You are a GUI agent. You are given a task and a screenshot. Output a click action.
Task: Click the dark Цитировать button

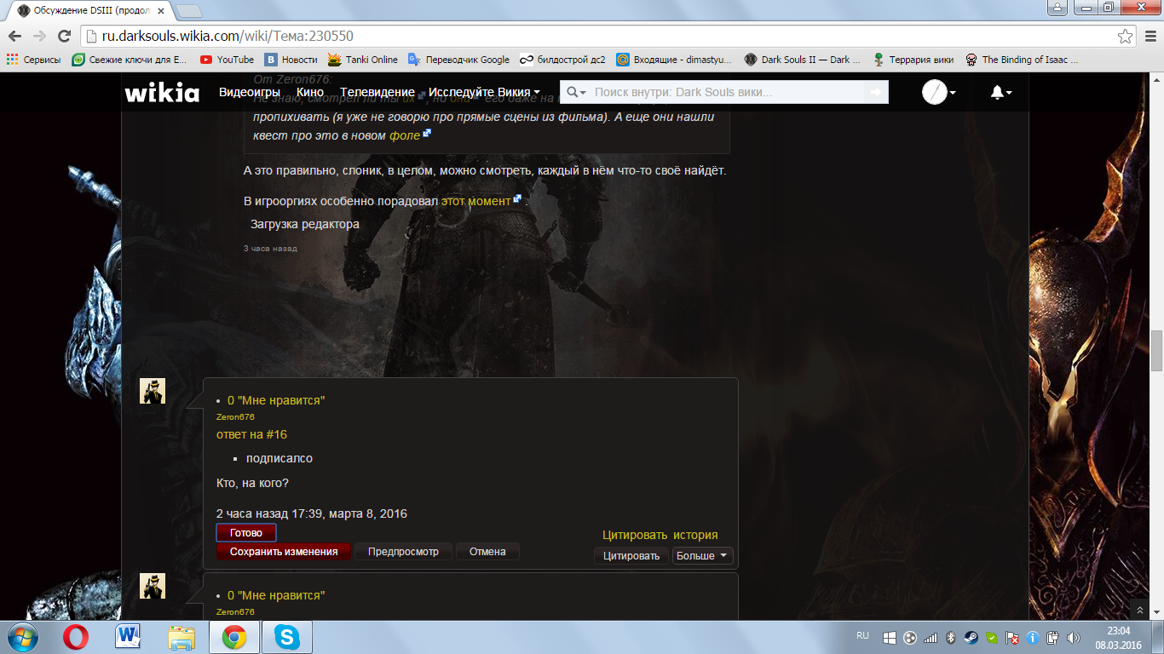[631, 555]
